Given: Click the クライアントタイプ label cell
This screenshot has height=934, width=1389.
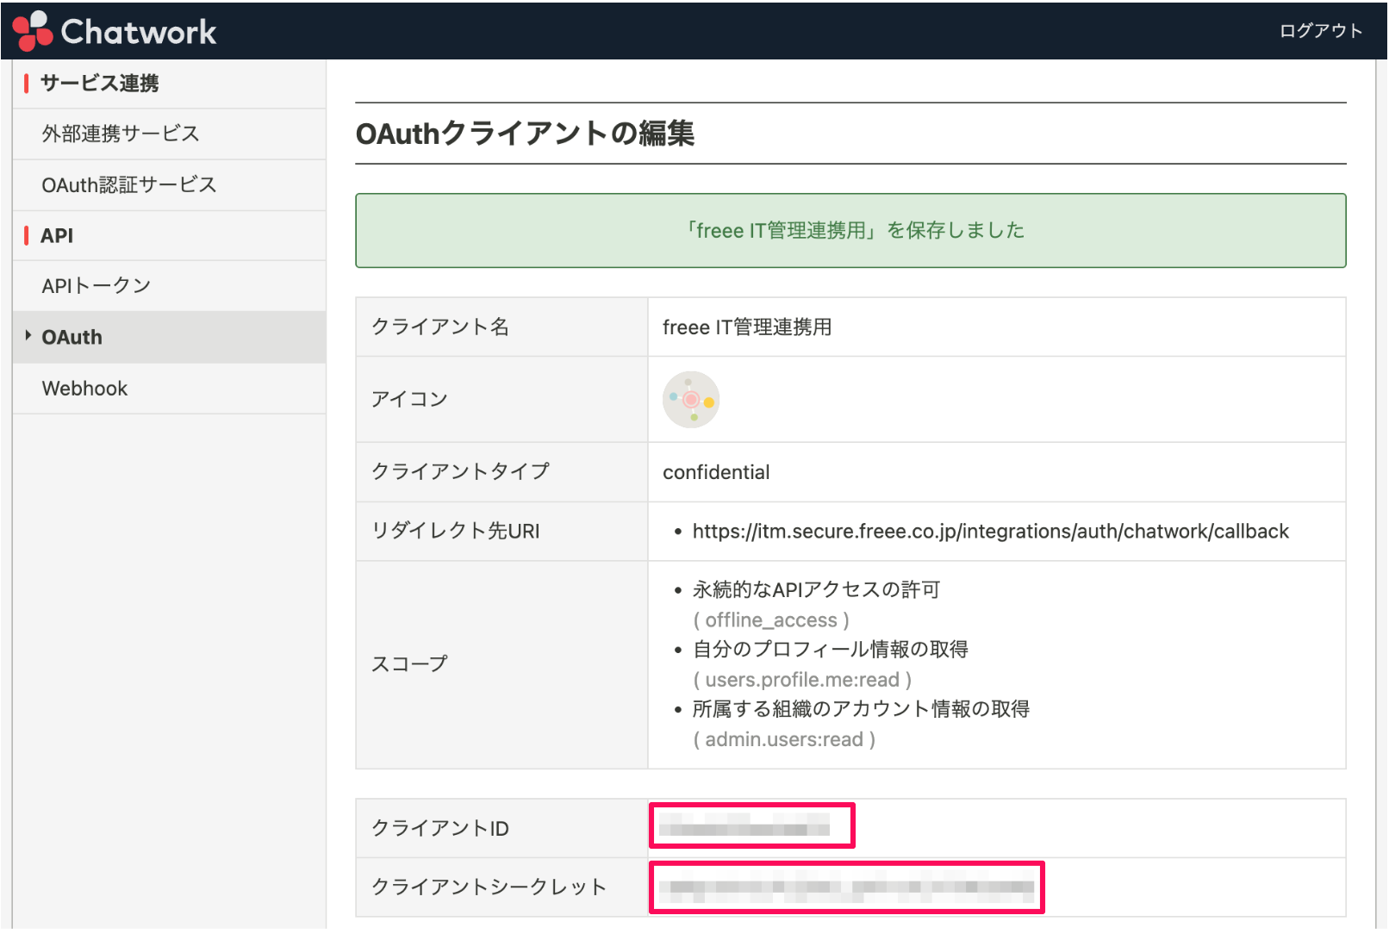Looking at the screenshot, I should point(501,472).
